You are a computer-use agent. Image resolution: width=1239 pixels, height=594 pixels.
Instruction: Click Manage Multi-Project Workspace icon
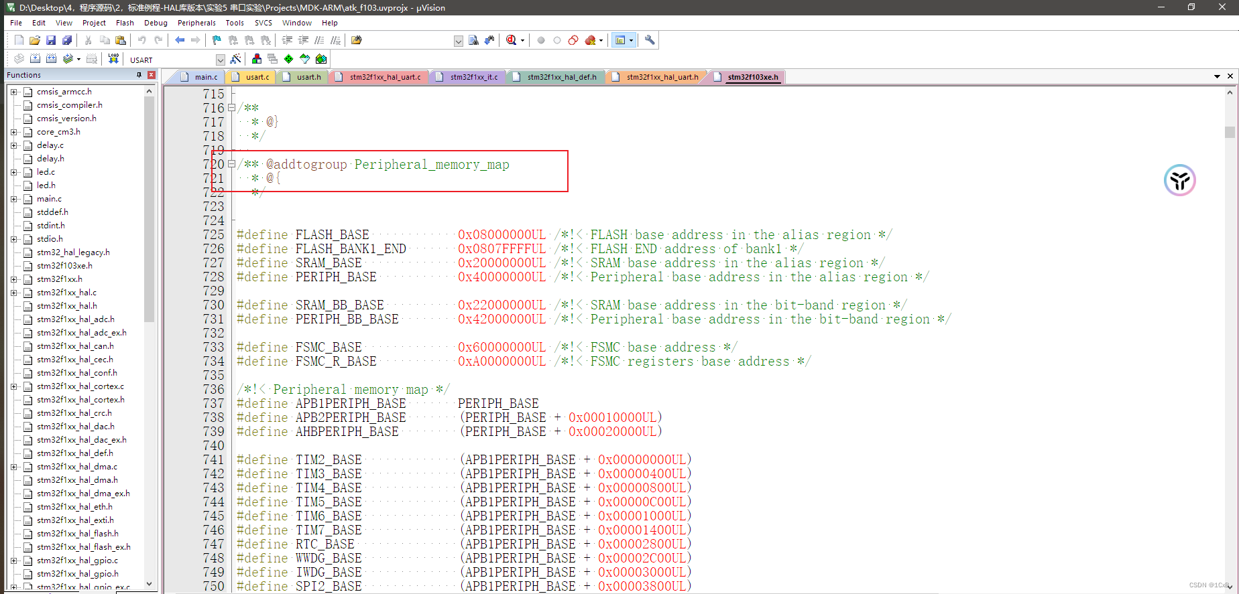tap(272, 59)
